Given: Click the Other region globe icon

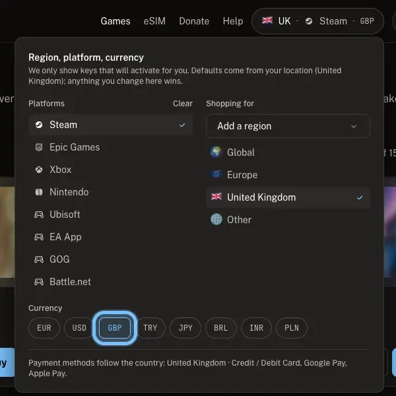Looking at the screenshot, I should click(x=216, y=219).
